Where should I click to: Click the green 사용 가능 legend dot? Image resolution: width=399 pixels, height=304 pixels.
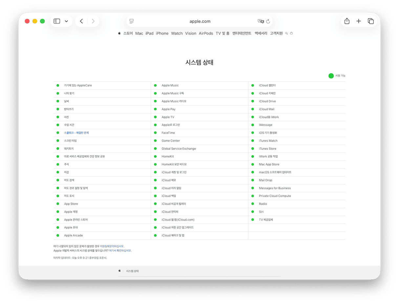(331, 76)
